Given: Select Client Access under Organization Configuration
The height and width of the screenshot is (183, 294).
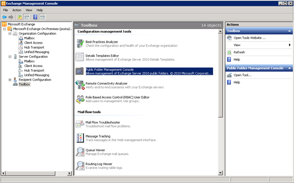Looking at the screenshot, I should (x=33, y=43).
